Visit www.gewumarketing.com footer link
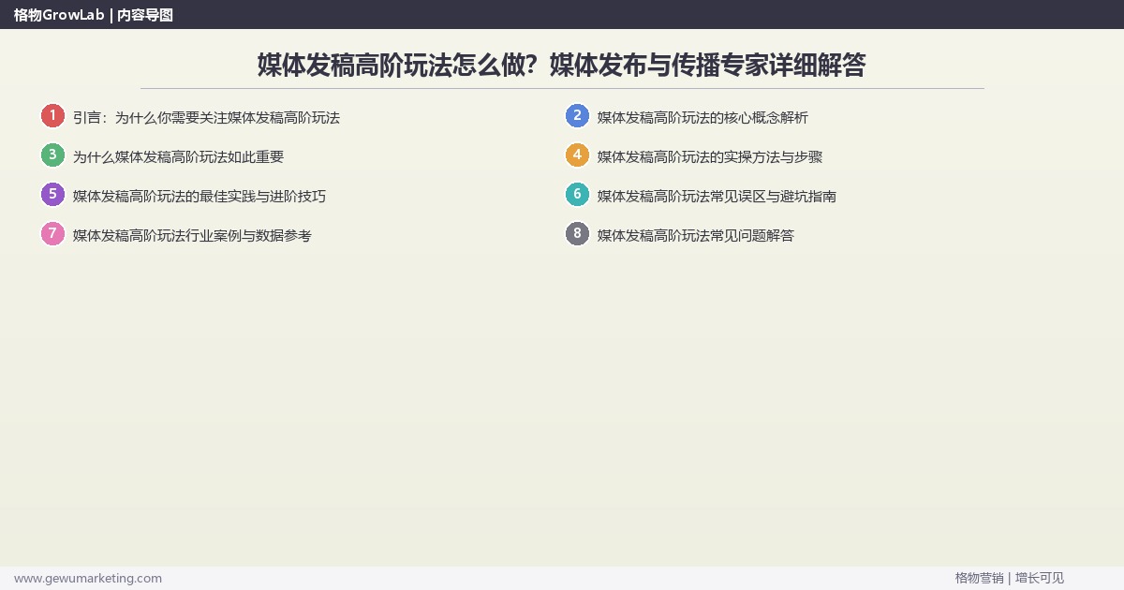The height and width of the screenshot is (590, 1124). 88,578
